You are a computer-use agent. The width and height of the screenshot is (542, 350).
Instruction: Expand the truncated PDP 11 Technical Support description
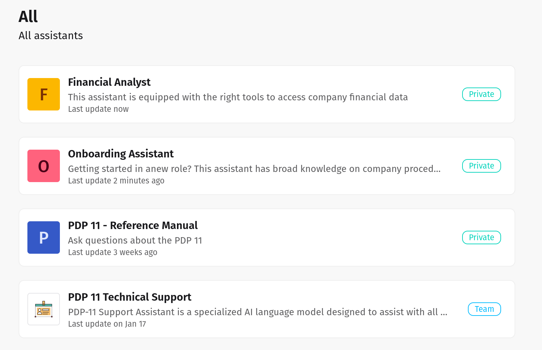257,312
